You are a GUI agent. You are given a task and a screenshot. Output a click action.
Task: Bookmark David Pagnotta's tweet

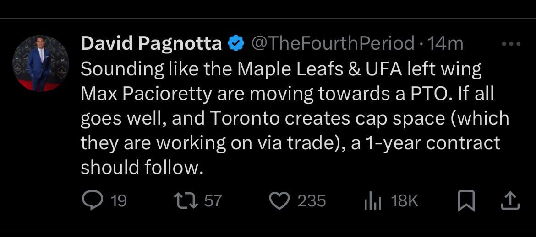[466, 201]
